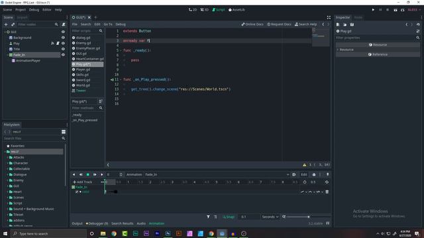Viewport: 424px width, 238px height.
Task: Toggle Snap in animation editor
Action: point(229,217)
